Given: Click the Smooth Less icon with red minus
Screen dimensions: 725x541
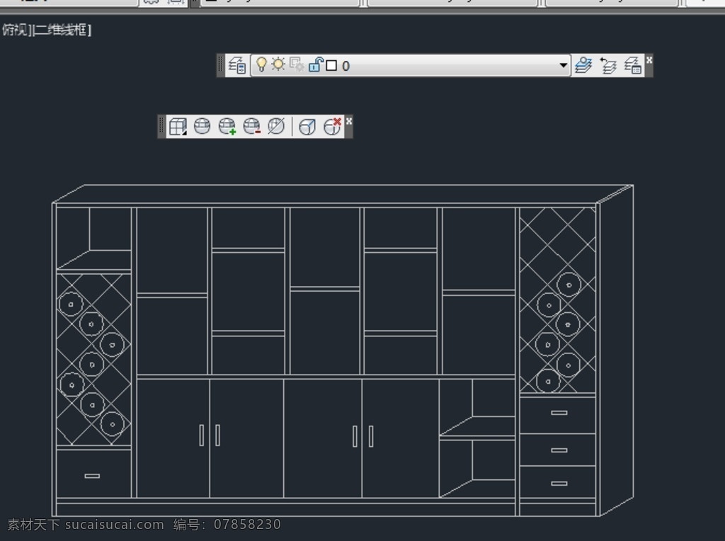Looking at the screenshot, I should tap(251, 127).
